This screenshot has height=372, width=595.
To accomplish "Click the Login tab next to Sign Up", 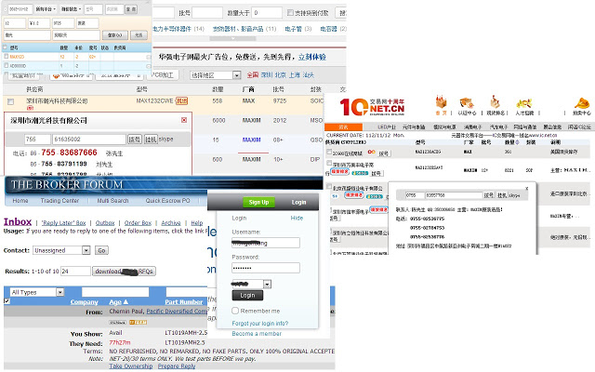I will [x=298, y=202].
